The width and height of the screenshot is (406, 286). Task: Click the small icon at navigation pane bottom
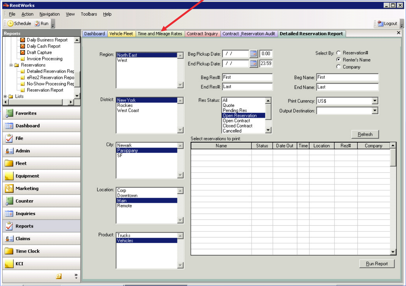point(58,276)
